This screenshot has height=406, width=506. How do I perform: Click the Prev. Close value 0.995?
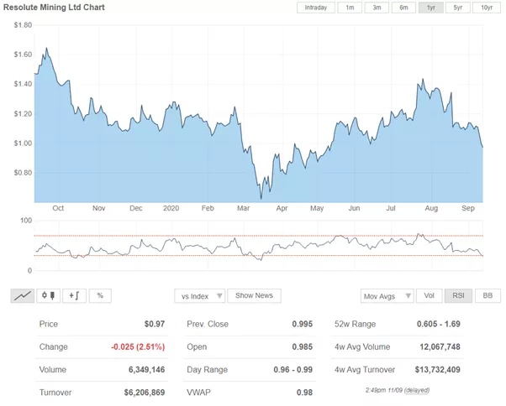click(x=302, y=324)
